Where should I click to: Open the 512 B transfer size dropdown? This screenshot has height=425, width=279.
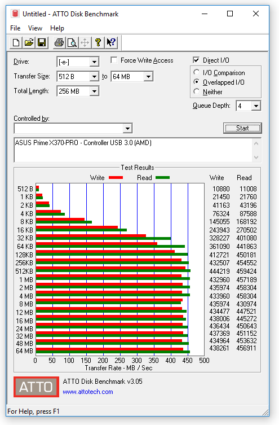94,77
